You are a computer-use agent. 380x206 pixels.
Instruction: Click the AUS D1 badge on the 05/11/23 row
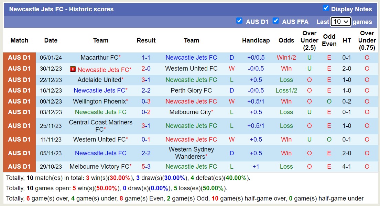pos(19,153)
